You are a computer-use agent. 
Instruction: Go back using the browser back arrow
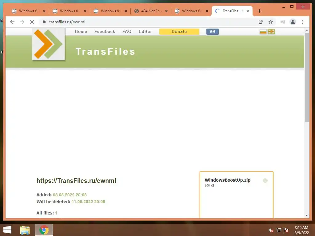coord(12,22)
